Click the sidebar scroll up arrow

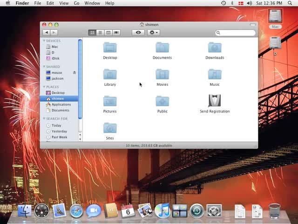coord(80,135)
